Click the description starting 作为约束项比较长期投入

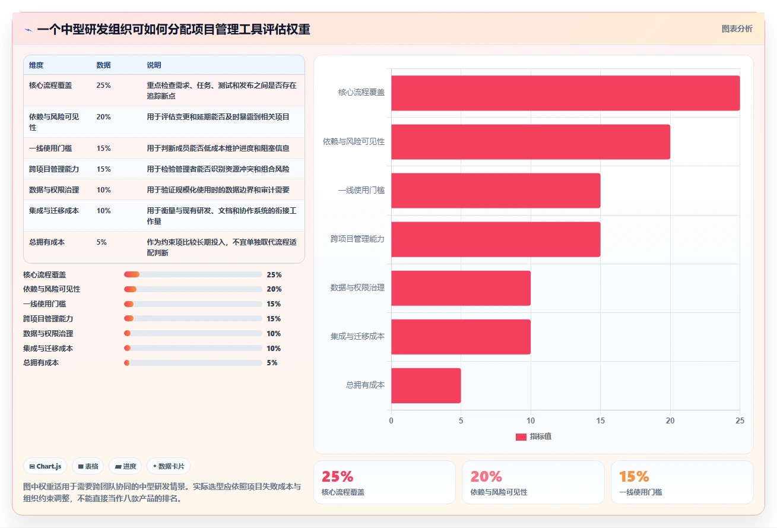[x=221, y=248]
